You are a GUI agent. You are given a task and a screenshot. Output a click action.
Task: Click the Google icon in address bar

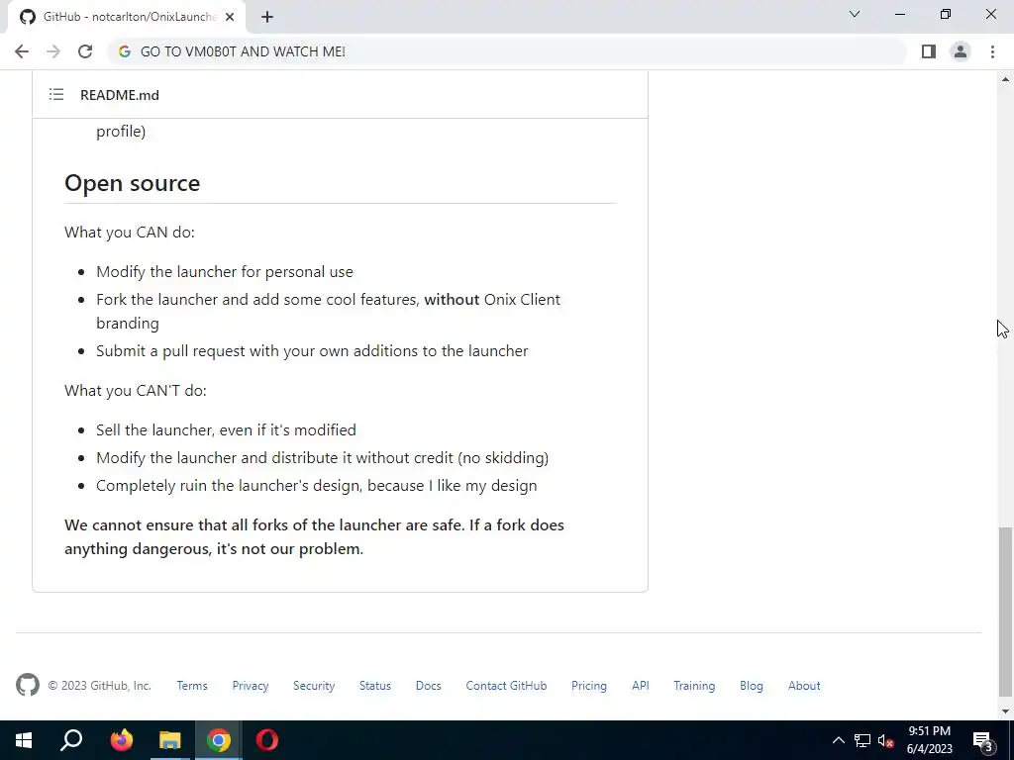tap(125, 51)
